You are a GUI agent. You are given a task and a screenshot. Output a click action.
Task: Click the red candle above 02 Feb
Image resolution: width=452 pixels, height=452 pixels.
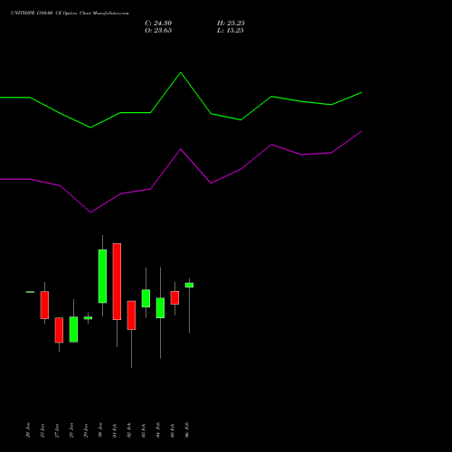point(131,315)
